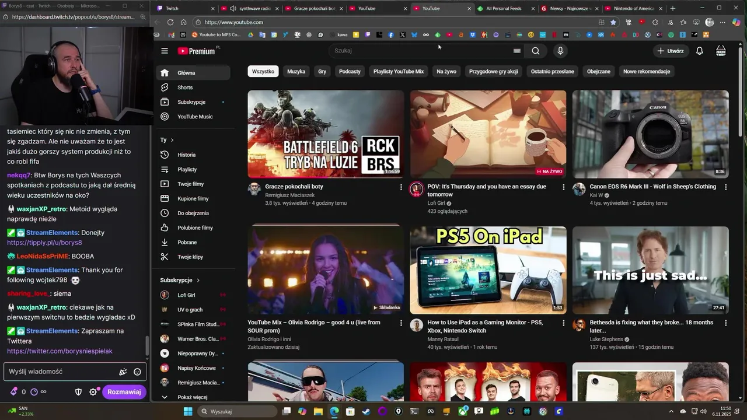Expand the Subskrypcje section header
Screen dimensions: 747x420
[180, 280]
